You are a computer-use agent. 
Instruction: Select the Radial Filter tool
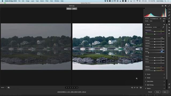169,24
